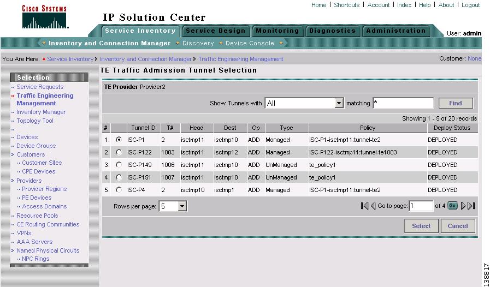Select radio button for tunnel ISC-P122

[119, 152]
